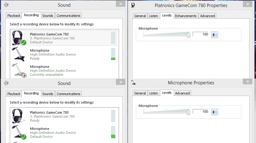The width and height of the screenshot is (256, 143).
Task: Click microphone title icon of Microphone Properties
Action: point(133,82)
